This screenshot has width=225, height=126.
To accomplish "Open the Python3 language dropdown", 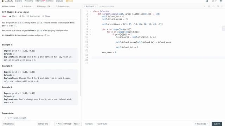I will (x=90, y=6).
